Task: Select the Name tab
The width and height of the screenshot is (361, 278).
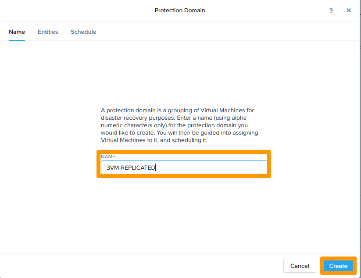Action: 17,32
